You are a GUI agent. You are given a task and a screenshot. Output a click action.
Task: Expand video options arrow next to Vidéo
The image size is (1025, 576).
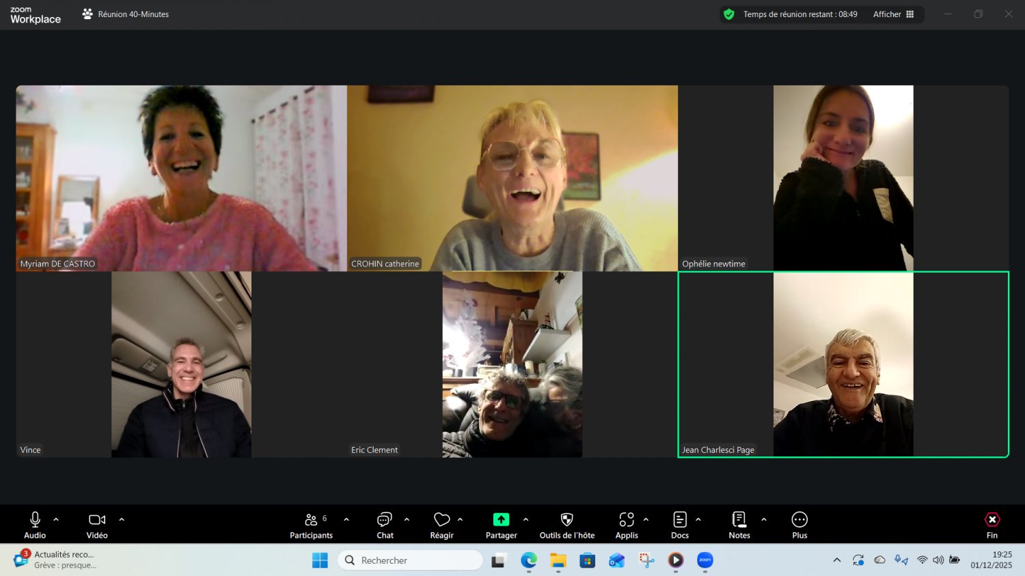[122, 520]
